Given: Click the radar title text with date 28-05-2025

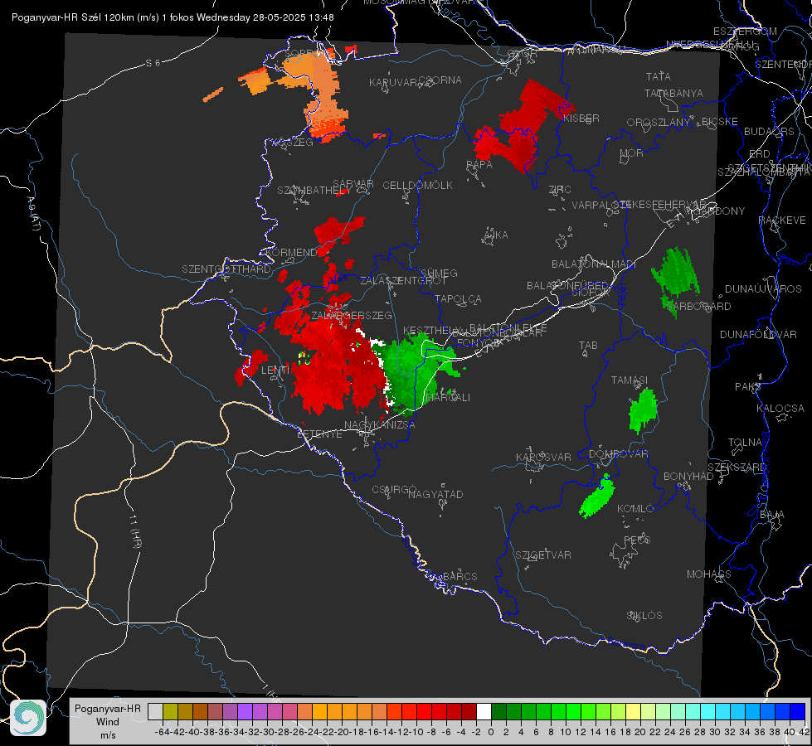Looking at the screenshot, I should pyautogui.click(x=173, y=17).
